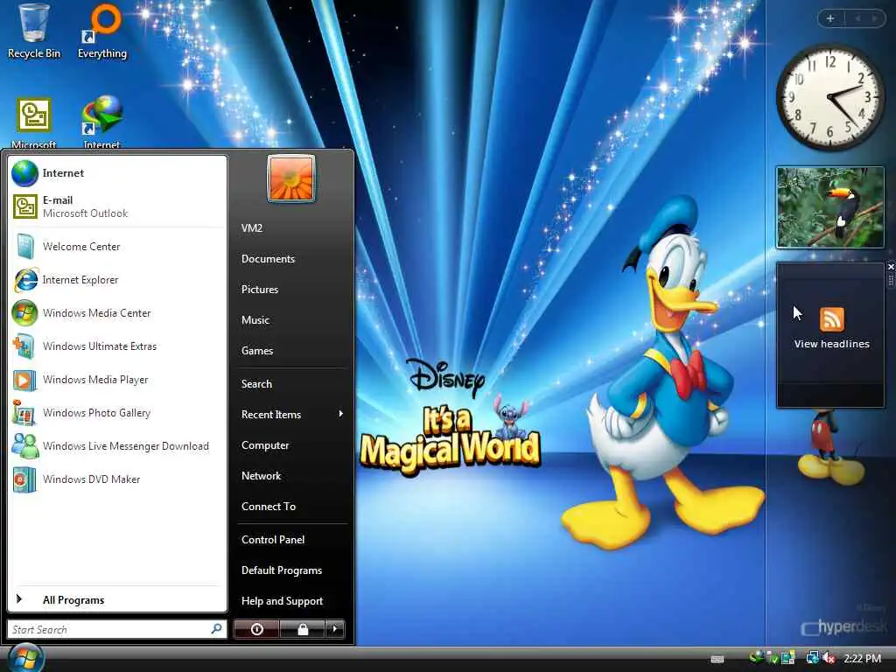Image resolution: width=896 pixels, height=672 pixels.
Task: Open Windows Live Messenger Download
Action: (118, 445)
